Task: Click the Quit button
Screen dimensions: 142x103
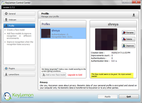Action: tap(129, 97)
